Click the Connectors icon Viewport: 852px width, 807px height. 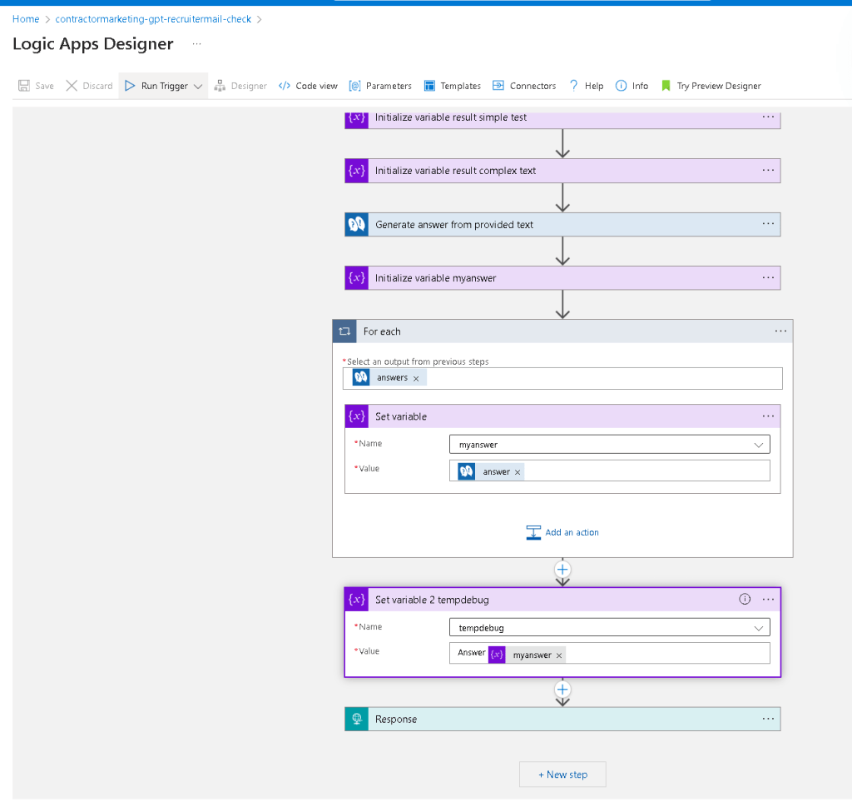[498, 86]
